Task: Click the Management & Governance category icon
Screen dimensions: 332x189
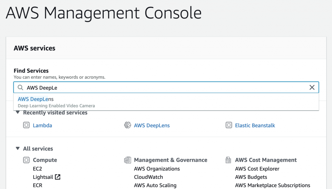Action: tap(127, 160)
